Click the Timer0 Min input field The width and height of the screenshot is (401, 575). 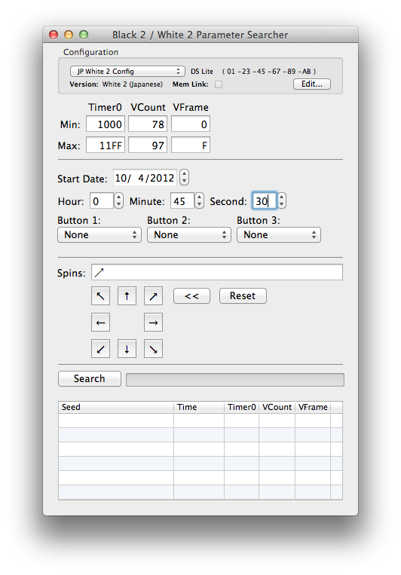point(106,124)
